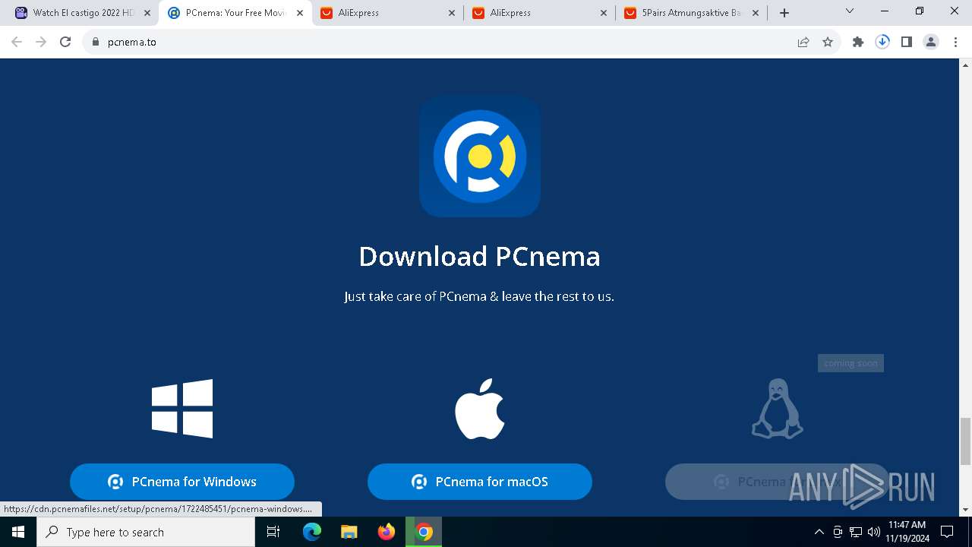Toggle the browser side panel
The height and width of the screenshot is (547, 972).
pyautogui.click(x=907, y=42)
